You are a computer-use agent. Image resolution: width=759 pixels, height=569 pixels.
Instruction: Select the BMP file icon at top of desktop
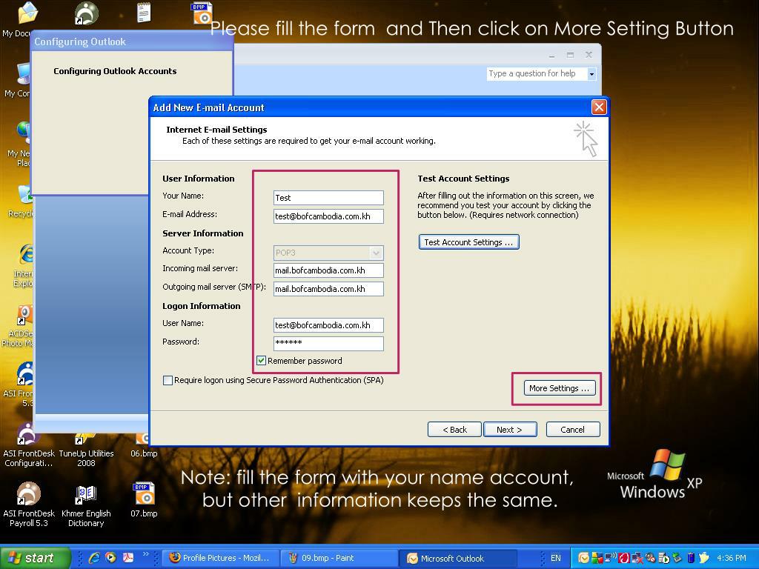[202, 13]
